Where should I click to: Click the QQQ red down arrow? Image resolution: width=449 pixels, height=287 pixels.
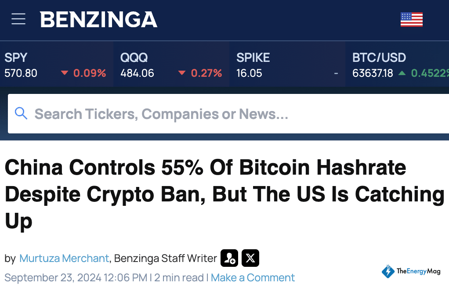point(182,73)
